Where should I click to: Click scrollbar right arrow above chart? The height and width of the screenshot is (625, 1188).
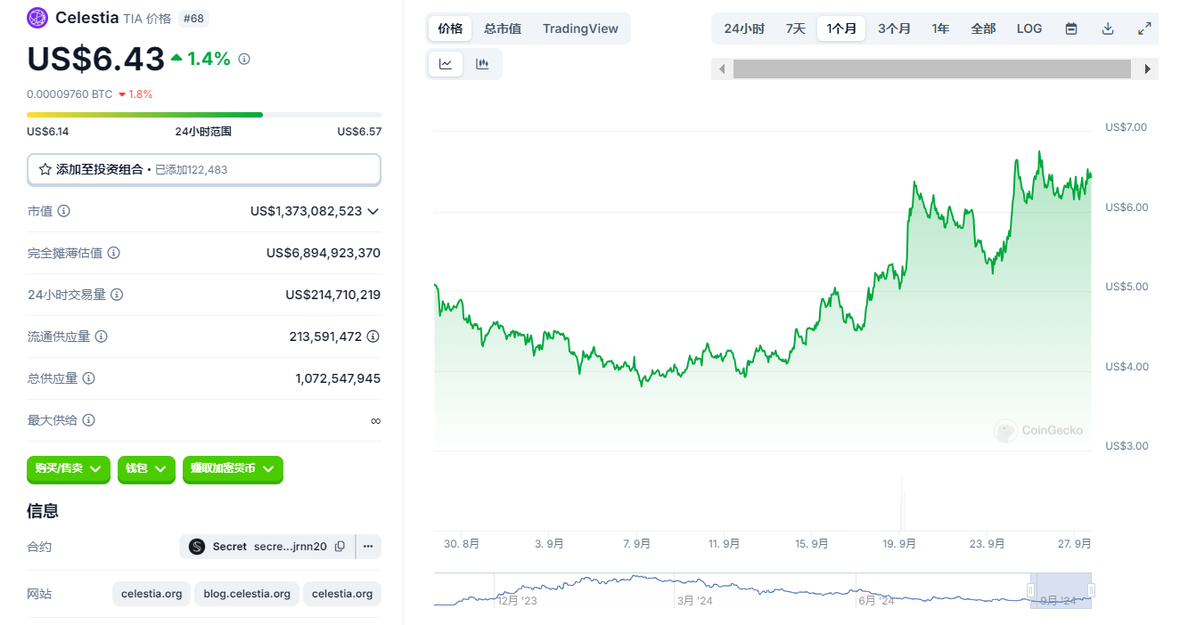point(1148,69)
